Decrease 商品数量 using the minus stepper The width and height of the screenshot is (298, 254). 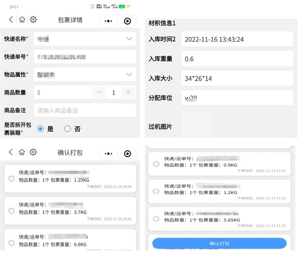click(x=99, y=92)
